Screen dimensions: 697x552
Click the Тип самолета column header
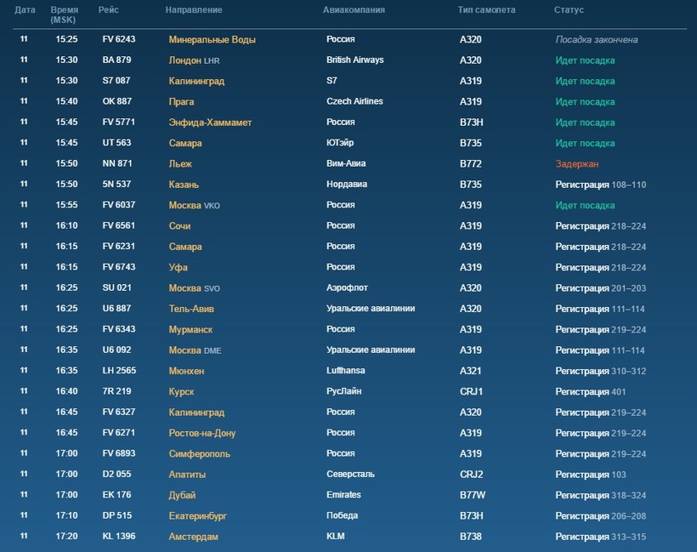[487, 10]
